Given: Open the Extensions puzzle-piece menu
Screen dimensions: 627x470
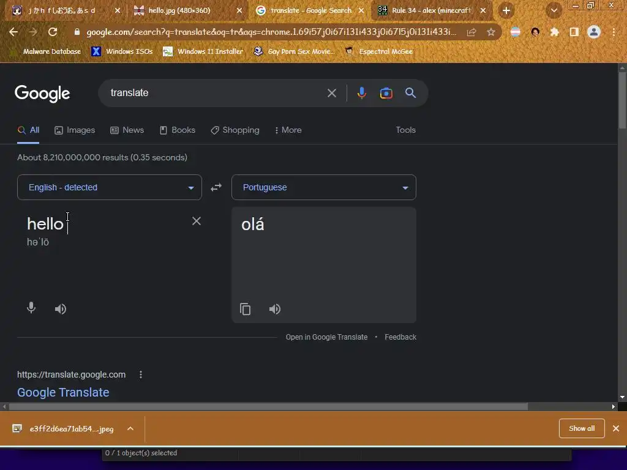Looking at the screenshot, I should (555, 32).
